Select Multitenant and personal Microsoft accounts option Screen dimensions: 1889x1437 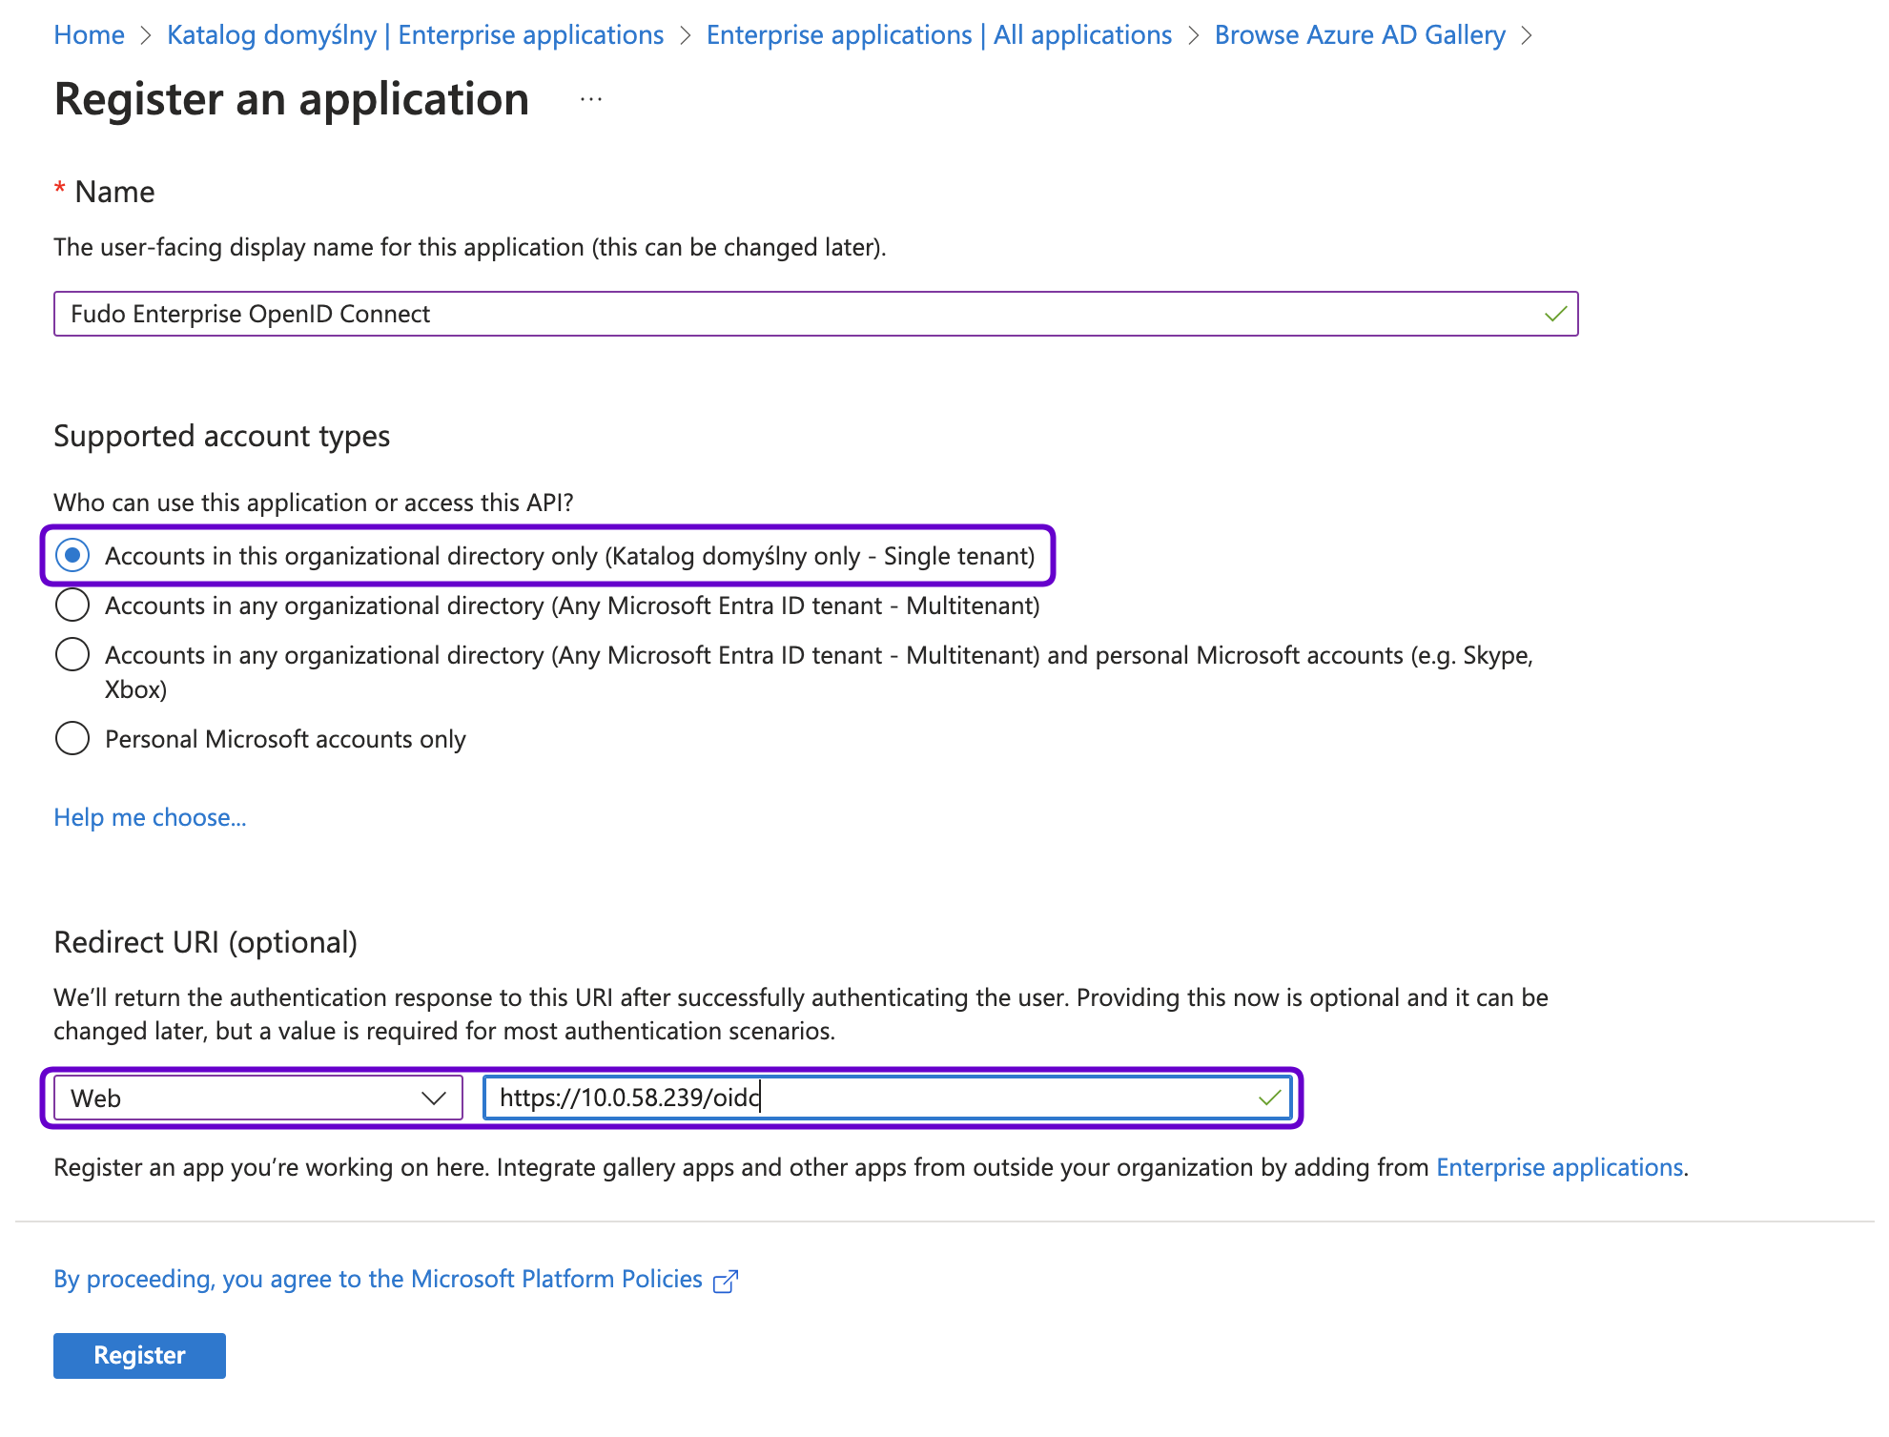tap(72, 654)
